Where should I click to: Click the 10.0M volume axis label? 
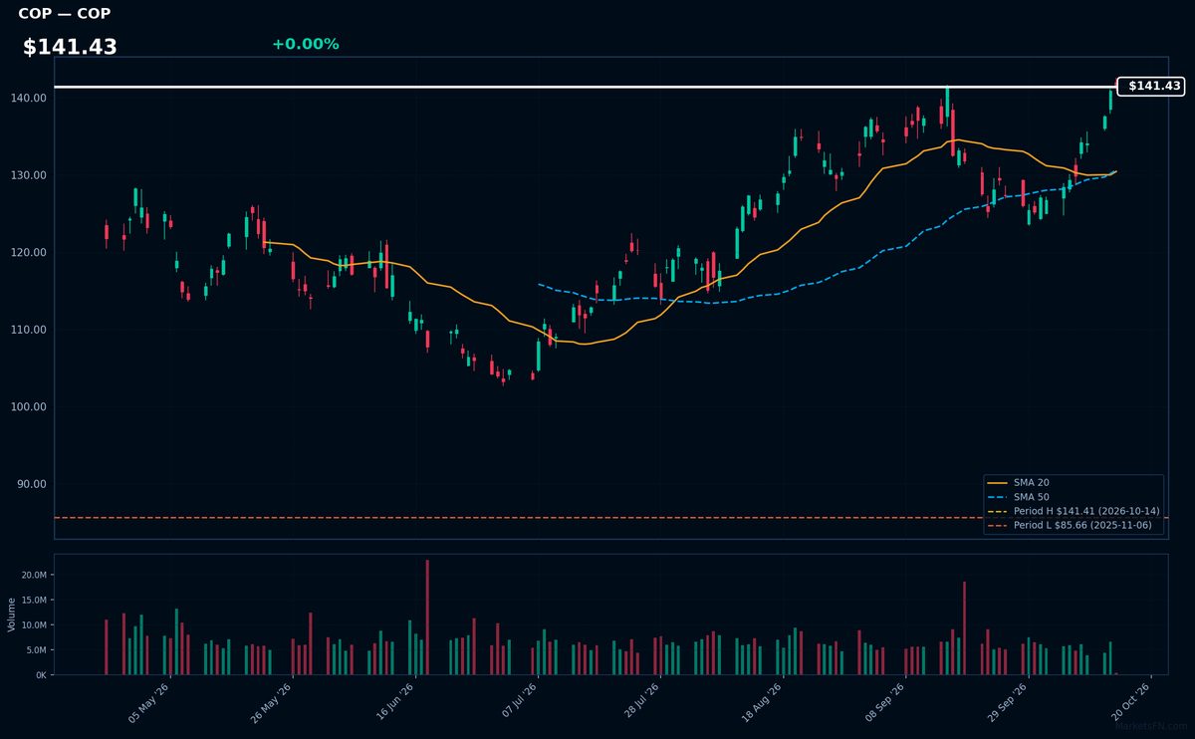[x=34, y=625]
